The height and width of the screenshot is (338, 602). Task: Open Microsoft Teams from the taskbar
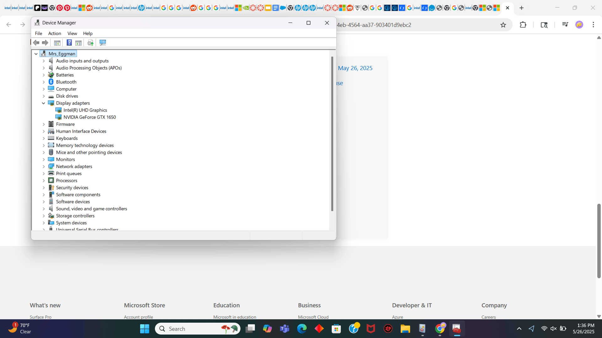(285, 329)
